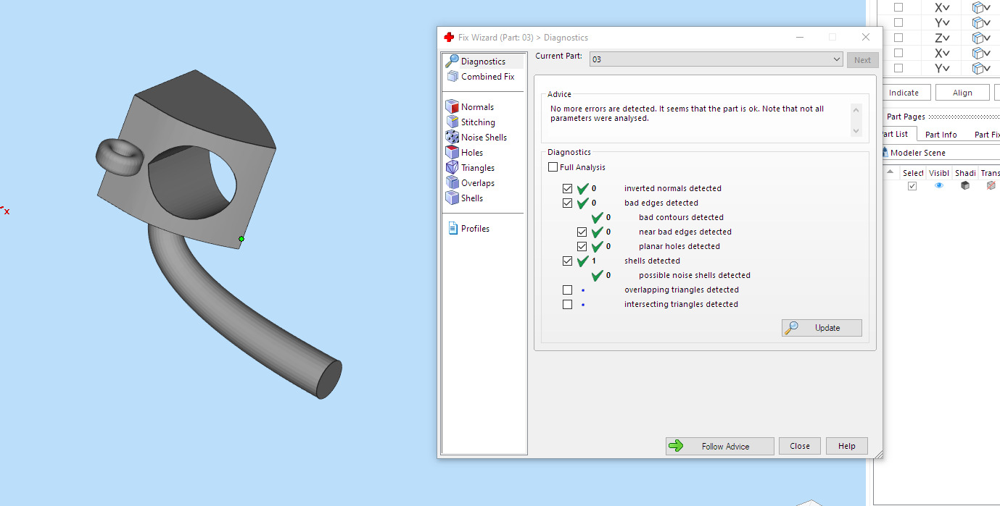Click the Visibl column header

pos(939,173)
